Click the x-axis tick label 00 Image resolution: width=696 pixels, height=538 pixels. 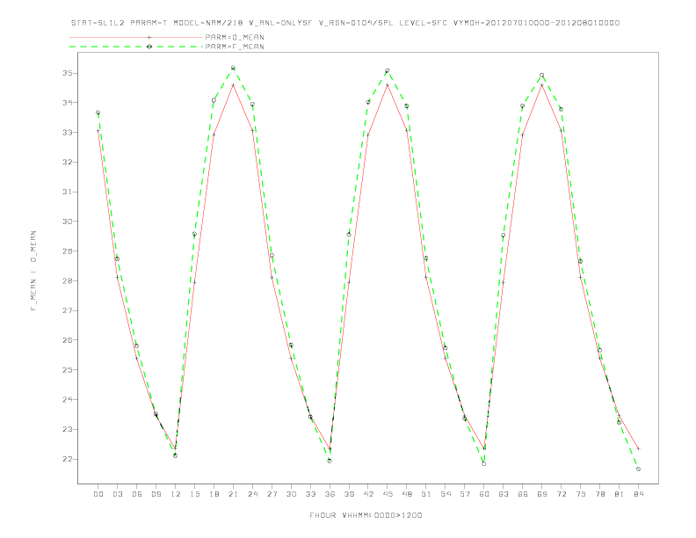tap(98, 494)
